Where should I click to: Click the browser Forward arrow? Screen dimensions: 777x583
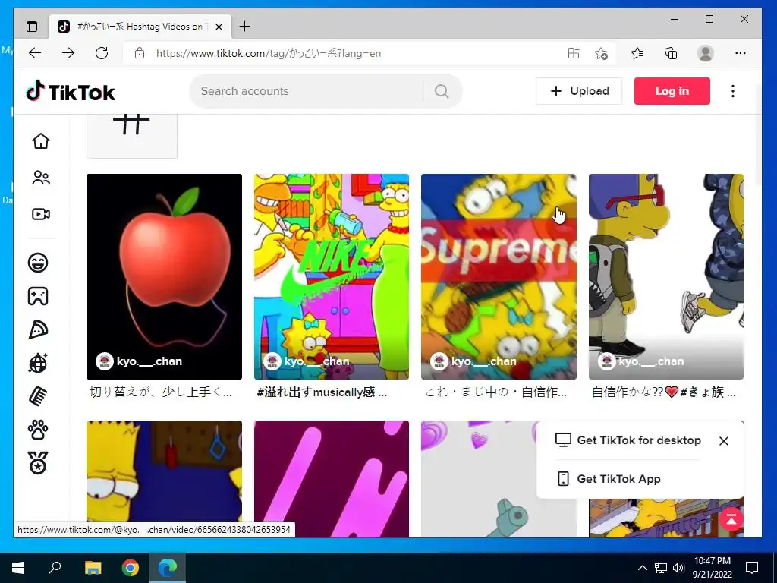tap(68, 53)
